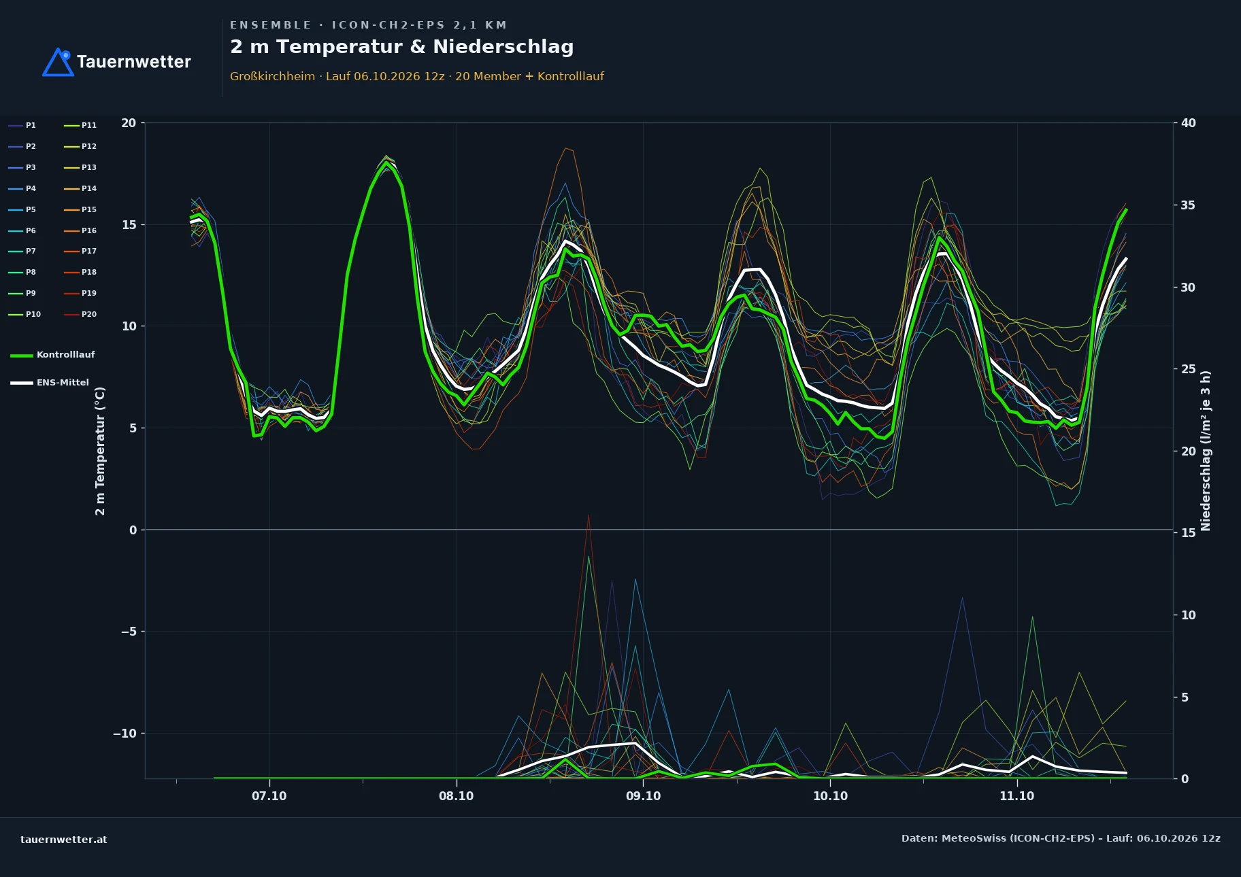Select the 25 precipitation tick label
The height and width of the screenshot is (877, 1241).
1189,369
